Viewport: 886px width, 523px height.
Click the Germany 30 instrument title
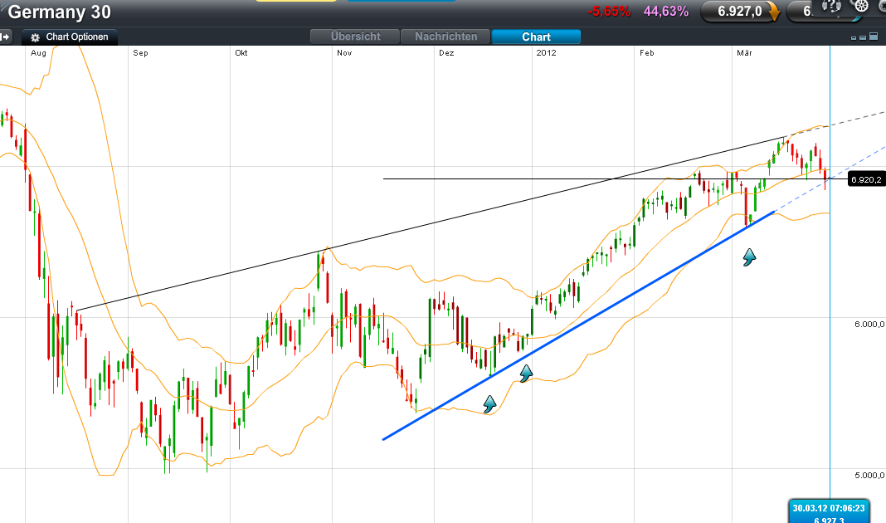coord(60,12)
